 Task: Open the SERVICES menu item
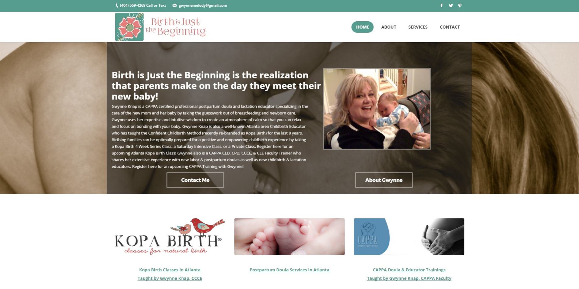[x=418, y=27]
